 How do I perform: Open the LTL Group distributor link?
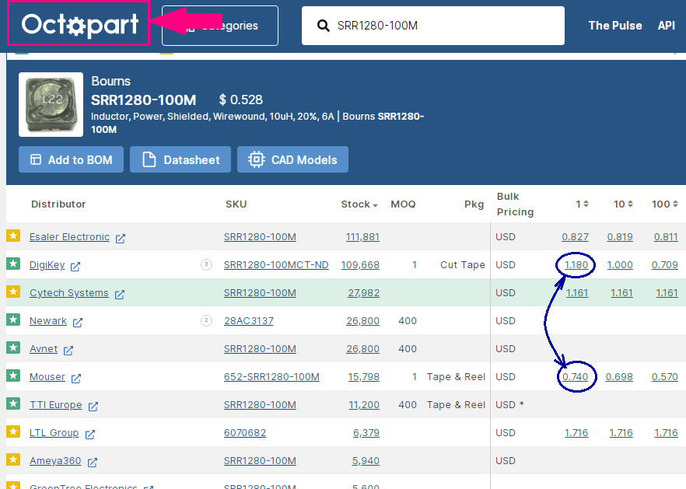pos(54,432)
